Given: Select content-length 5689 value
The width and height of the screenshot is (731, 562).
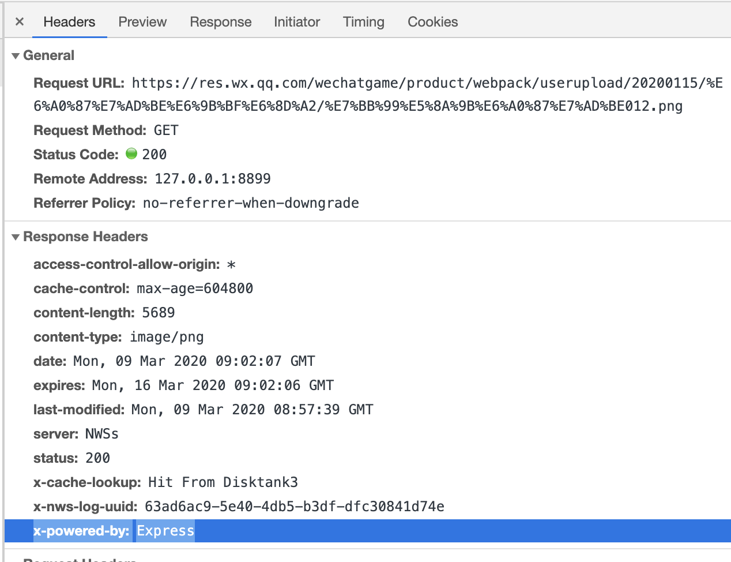Looking at the screenshot, I should pos(159,313).
